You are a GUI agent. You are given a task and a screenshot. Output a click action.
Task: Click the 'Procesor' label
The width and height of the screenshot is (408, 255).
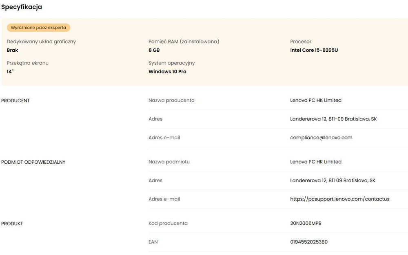(301, 42)
